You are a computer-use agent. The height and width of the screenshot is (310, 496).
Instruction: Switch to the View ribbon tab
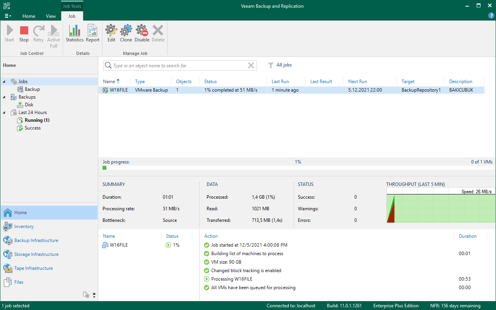coord(51,16)
